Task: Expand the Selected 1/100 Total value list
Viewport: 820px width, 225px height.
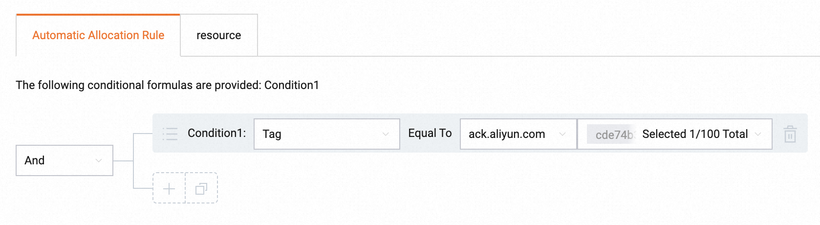Action: click(674, 134)
